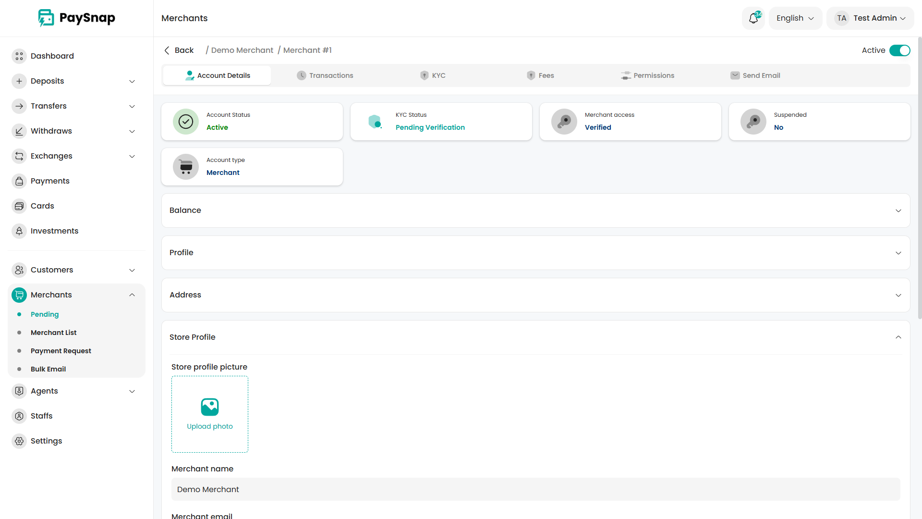The width and height of the screenshot is (922, 519).
Task: Click the Cards sidebar icon
Action: point(19,206)
